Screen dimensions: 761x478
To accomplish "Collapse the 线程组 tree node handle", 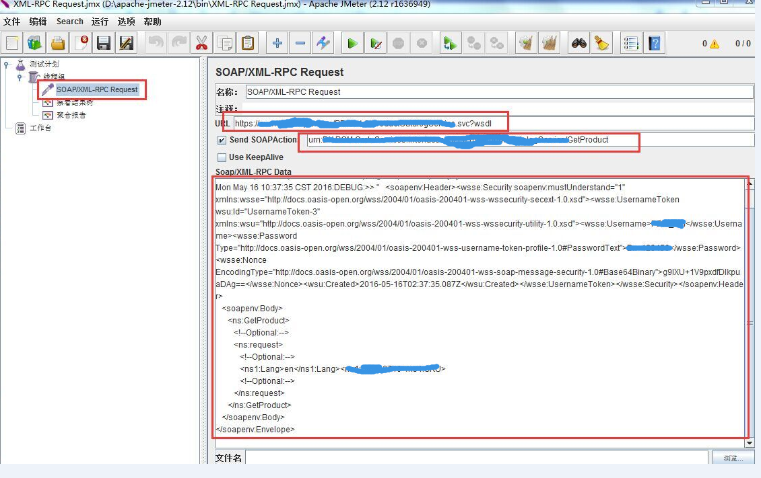I will click(x=20, y=77).
